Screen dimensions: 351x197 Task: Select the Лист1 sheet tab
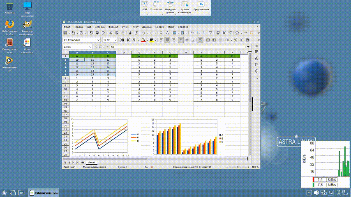92,163
